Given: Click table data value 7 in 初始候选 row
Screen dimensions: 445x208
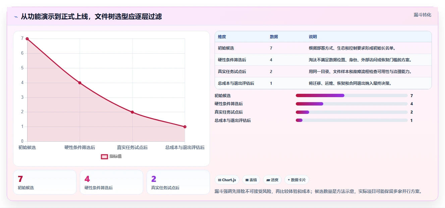Looking at the screenshot, I should coord(271,48).
